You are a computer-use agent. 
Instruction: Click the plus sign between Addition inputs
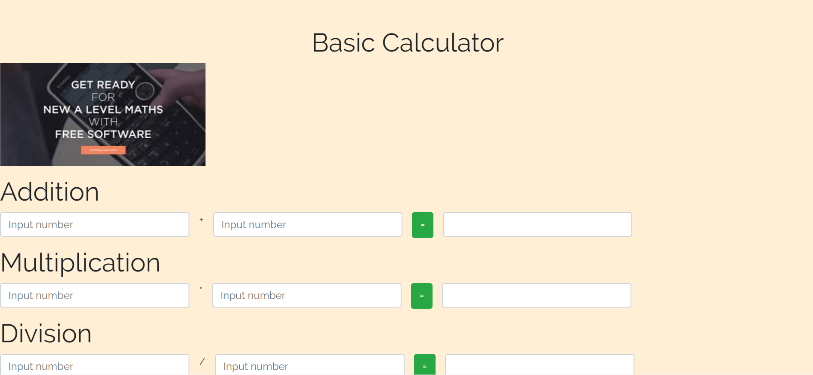(x=201, y=220)
